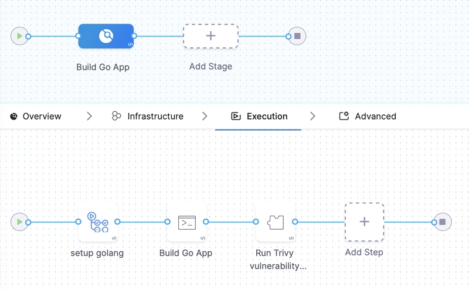Go to the Advanced tab

[x=368, y=116]
